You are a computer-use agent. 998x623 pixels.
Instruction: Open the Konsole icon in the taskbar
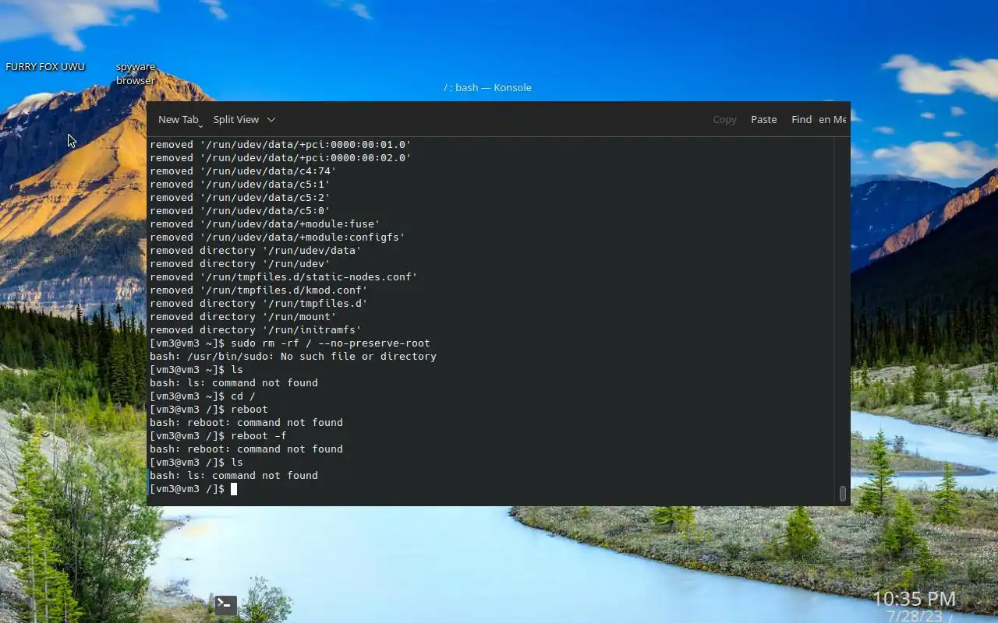225,605
